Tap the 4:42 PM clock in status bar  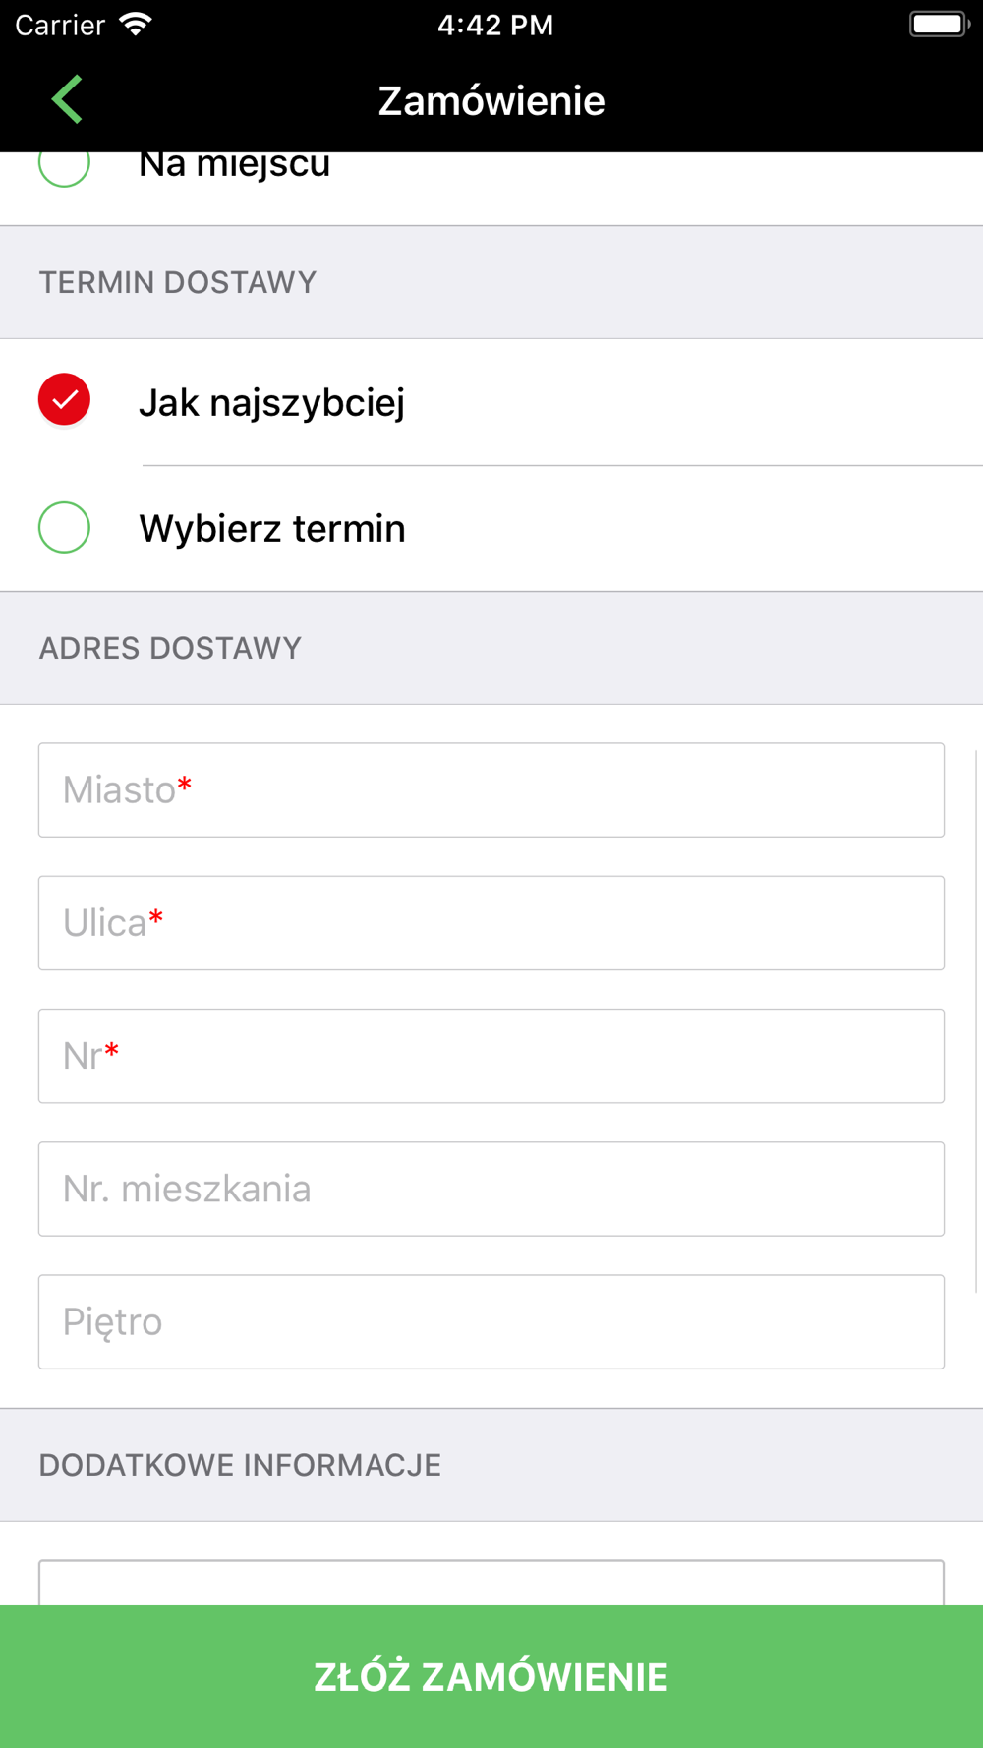point(495,25)
